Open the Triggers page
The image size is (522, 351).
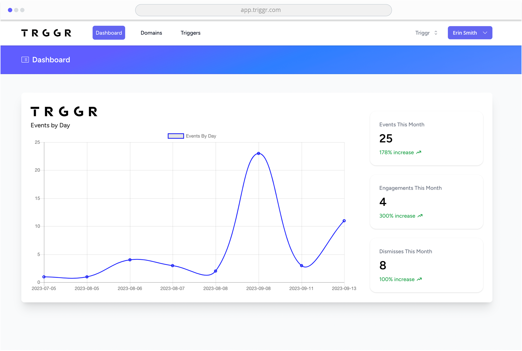coord(190,33)
